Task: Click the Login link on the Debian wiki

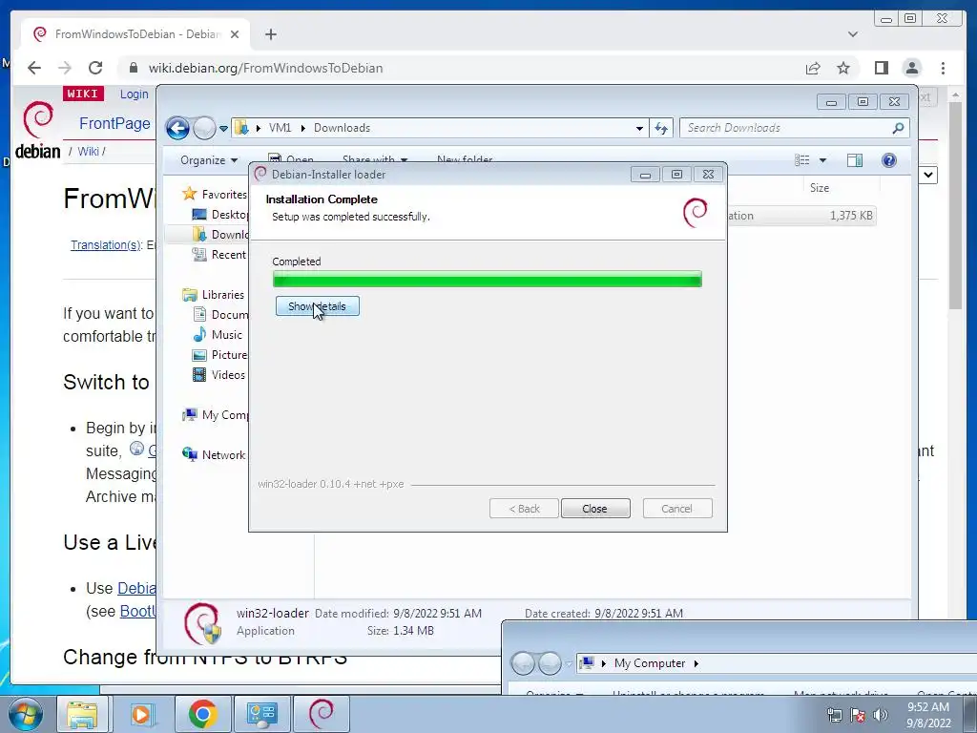Action: (x=134, y=94)
